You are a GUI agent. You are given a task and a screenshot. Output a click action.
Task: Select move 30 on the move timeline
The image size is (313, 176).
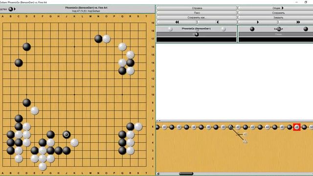click(164, 127)
